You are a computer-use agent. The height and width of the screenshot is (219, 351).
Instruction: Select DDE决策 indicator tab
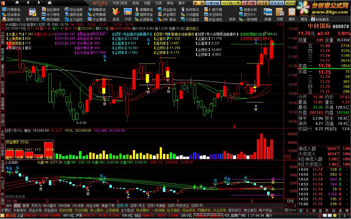(x=64, y=206)
